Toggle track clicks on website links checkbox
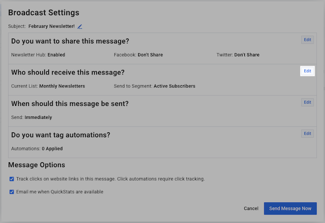 (x=12, y=179)
